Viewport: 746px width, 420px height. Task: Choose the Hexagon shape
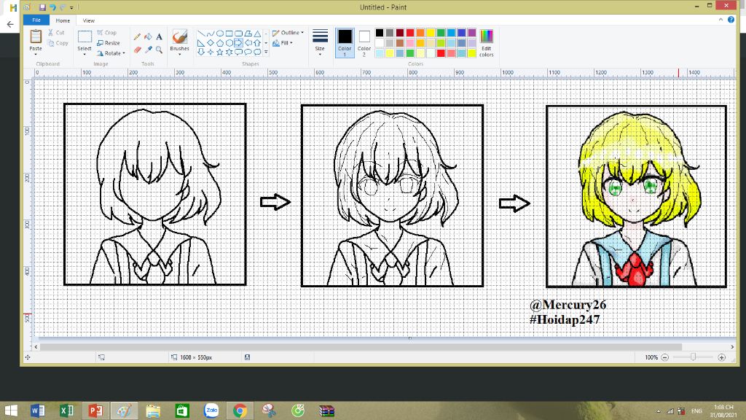[229, 43]
